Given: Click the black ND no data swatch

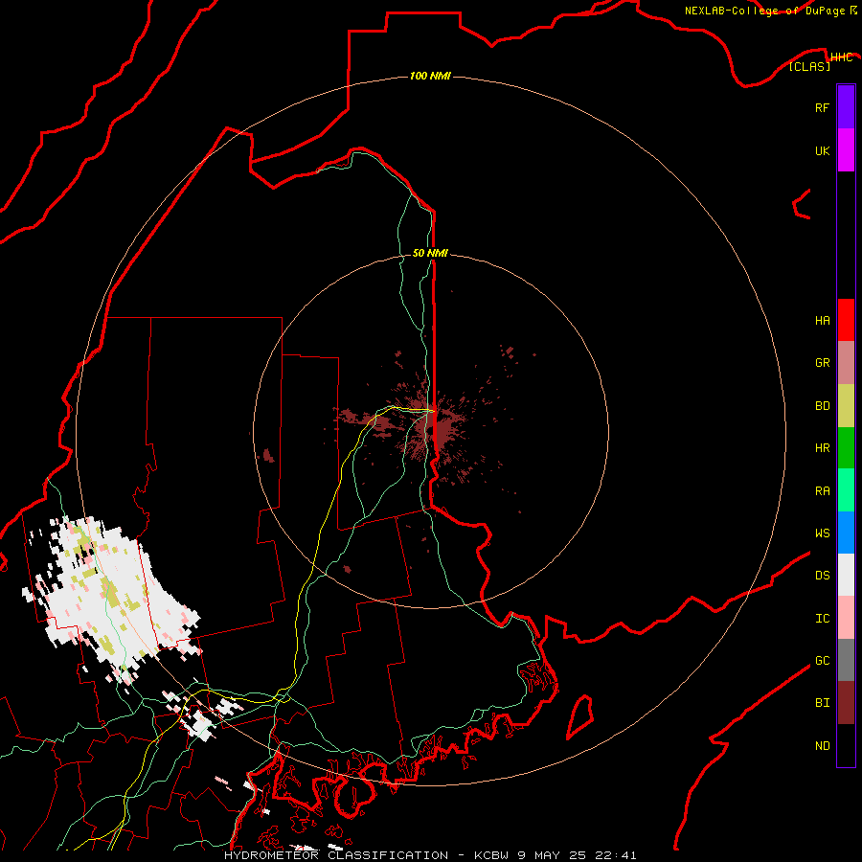Looking at the screenshot, I should (x=846, y=745).
